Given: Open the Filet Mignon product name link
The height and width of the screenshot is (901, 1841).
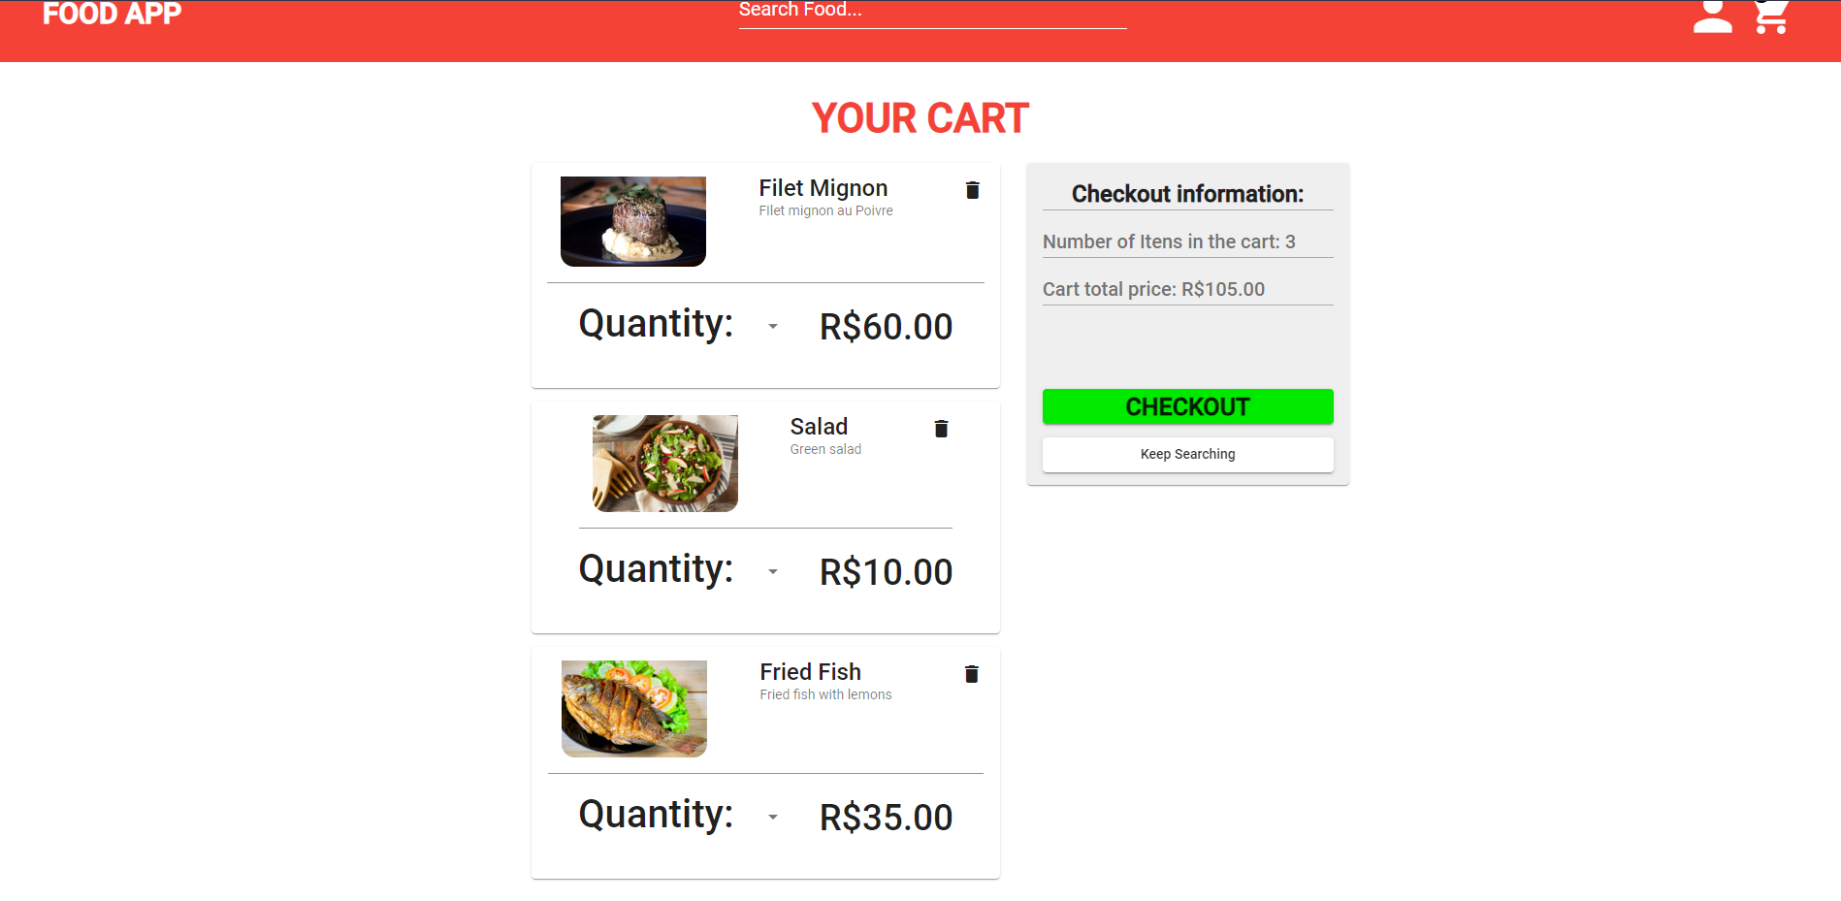Looking at the screenshot, I should point(823,188).
